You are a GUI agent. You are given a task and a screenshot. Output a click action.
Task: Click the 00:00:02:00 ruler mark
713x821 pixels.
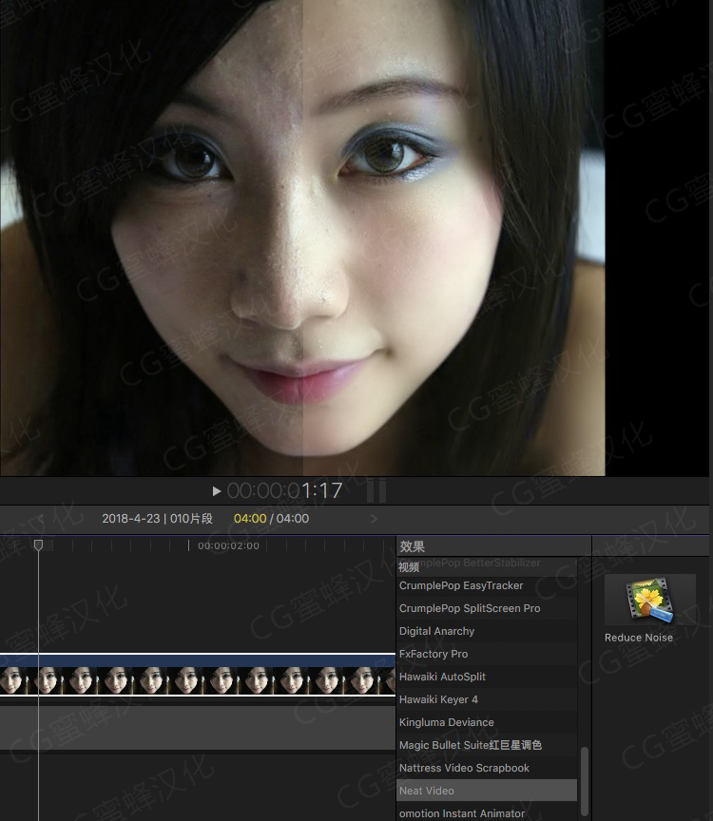(228, 545)
